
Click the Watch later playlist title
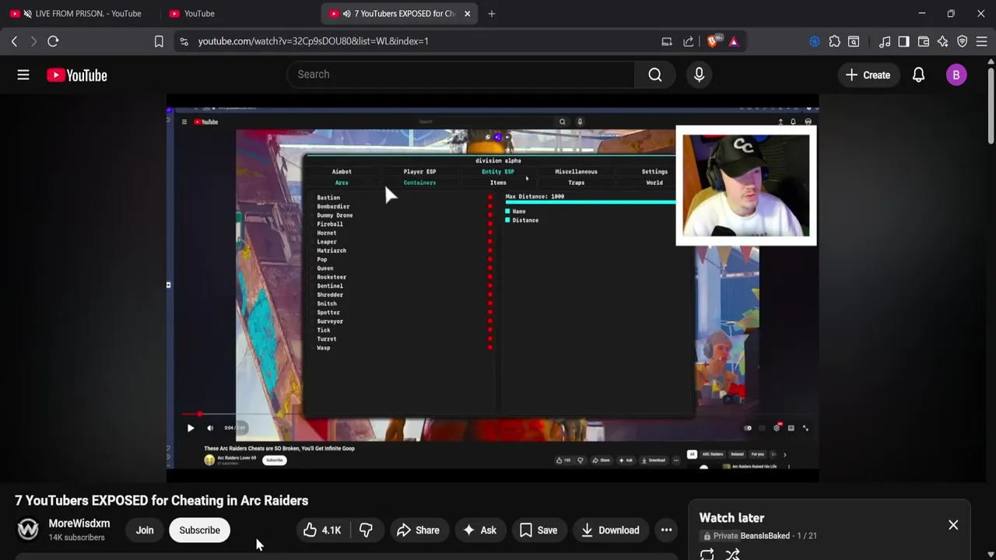731,518
